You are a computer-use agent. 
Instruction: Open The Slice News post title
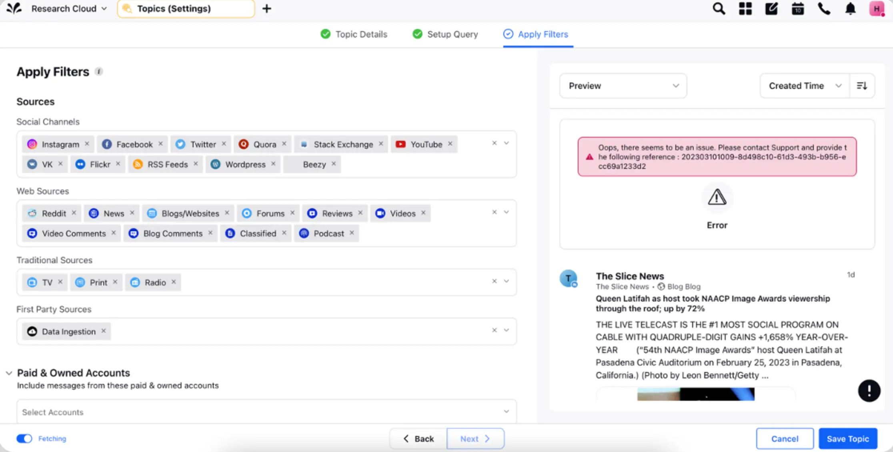click(x=630, y=276)
